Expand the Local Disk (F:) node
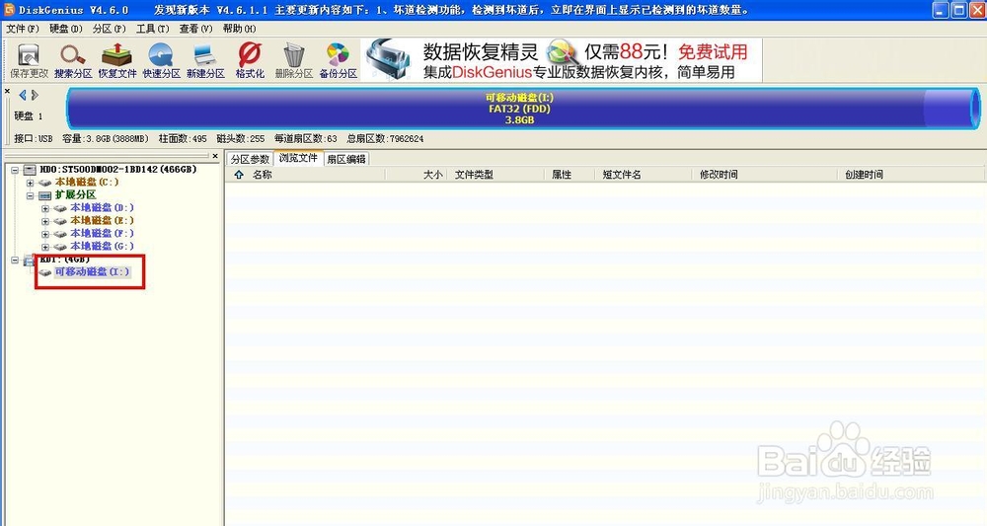Screen dimensions: 987x526 (x=44, y=234)
